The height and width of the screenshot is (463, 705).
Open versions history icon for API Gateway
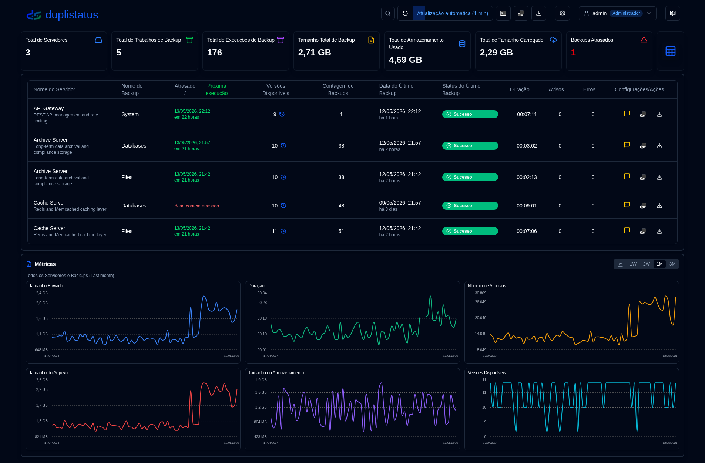pyautogui.click(x=282, y=114)
